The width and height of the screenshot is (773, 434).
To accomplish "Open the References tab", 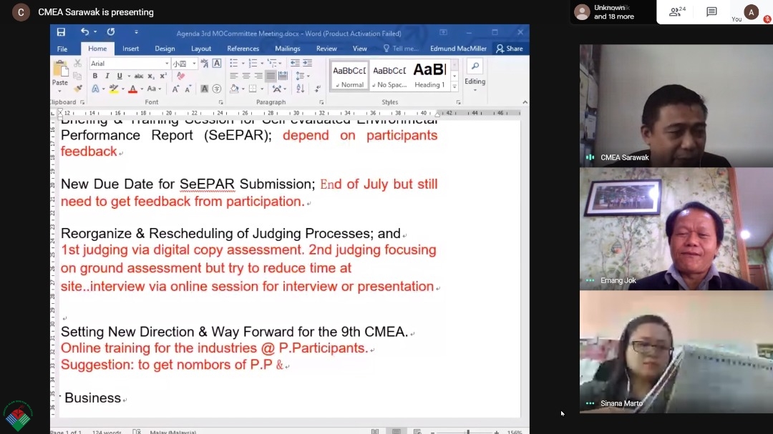I will [x=243, y=49].
